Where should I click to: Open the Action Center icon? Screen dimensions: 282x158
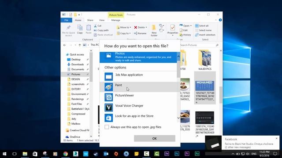pos(275,154)
